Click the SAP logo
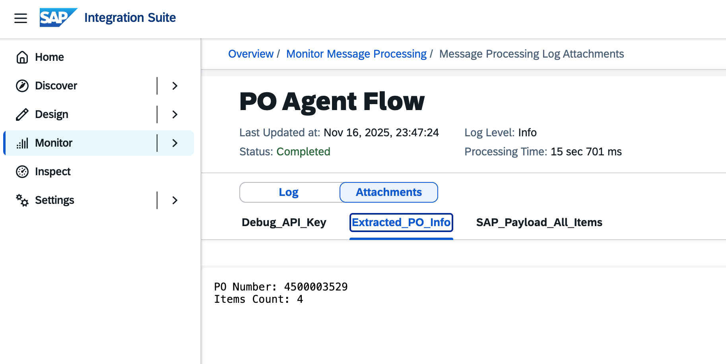Viewport: 726px width, 364px height. (58, 17)
